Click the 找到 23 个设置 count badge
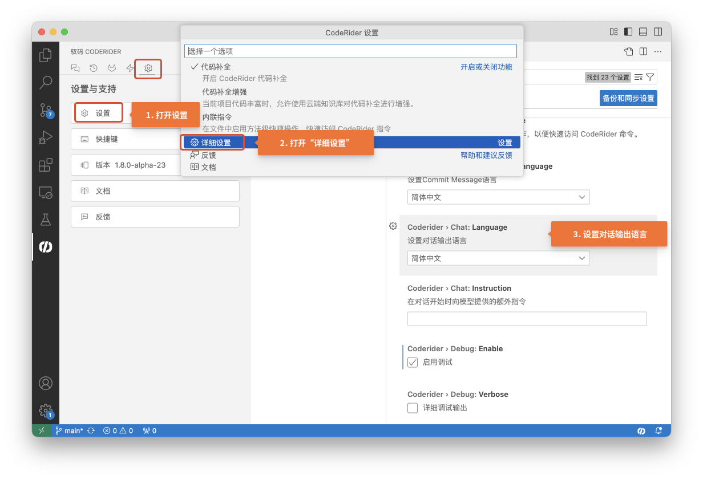This screenshot has height=479, width=703. point(608,77)
